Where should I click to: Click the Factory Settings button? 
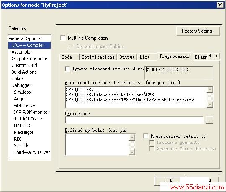pos(198,31)
